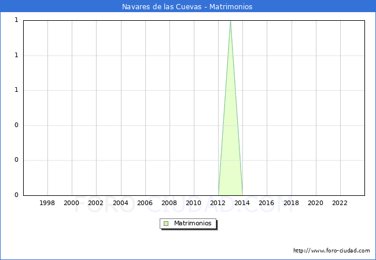This screenshot has width=376, height=260.
Task: Click the green Matrimonios legend swatch
Action: point(166,224)
